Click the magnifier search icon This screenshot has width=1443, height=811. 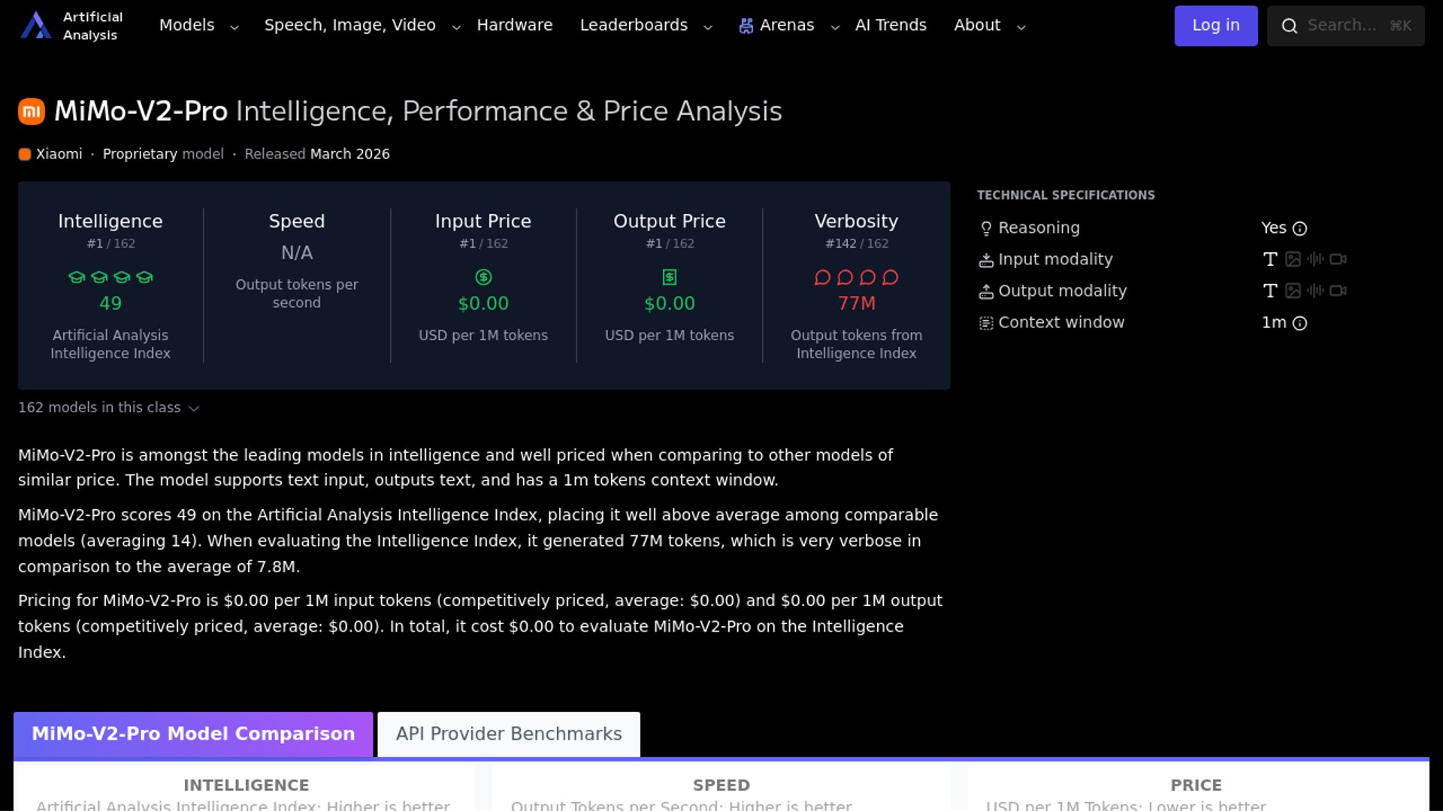tap(1290, 26)
